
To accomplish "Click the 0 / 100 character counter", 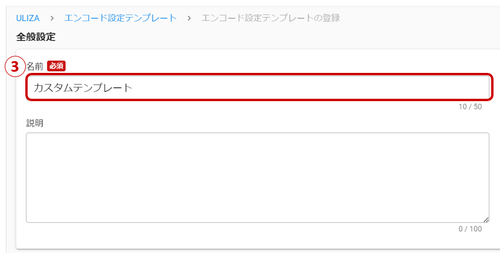I will pos(470,229).
